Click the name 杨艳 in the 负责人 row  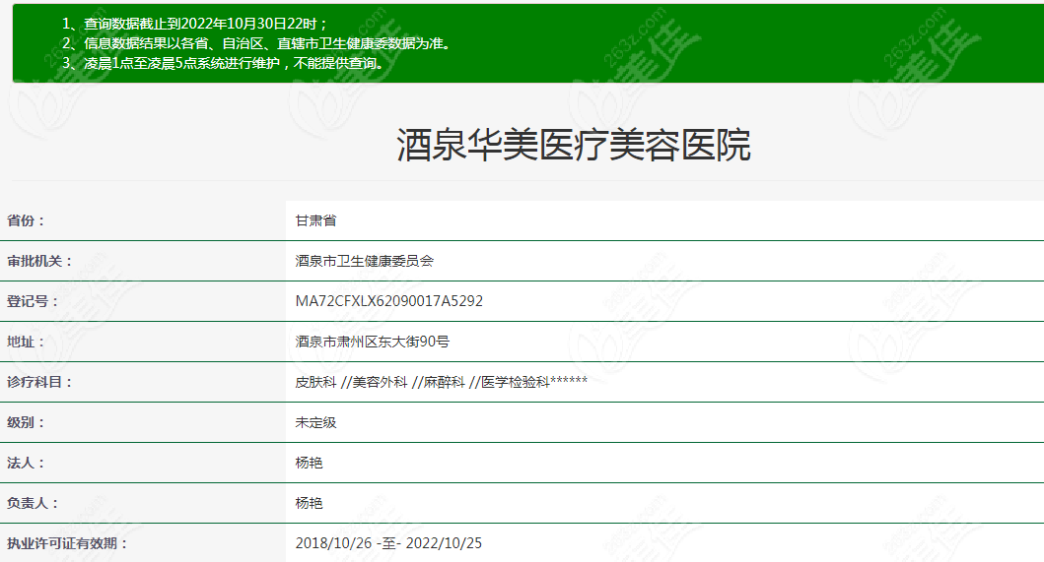click(x=309, y=503)
